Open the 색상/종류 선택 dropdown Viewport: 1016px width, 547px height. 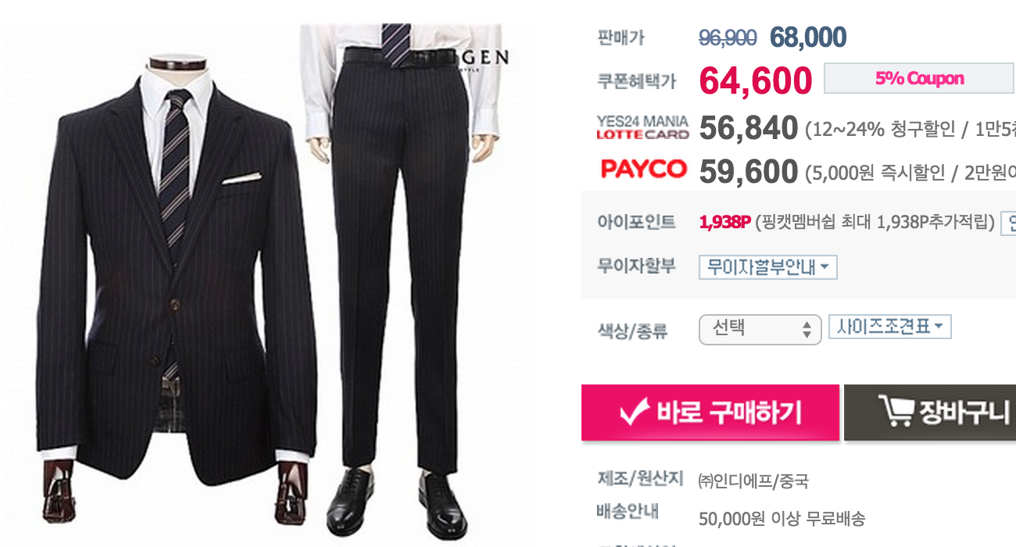click(x=760, y=329)
